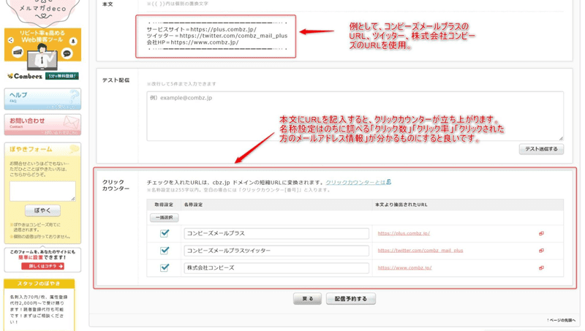Uncheck the コンビーズメールプラス checkbox

tap(165, 234)
